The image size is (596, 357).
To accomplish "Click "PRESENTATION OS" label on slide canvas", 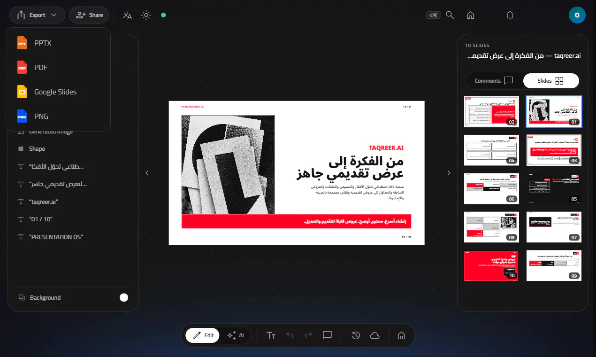I will [193, 107].
